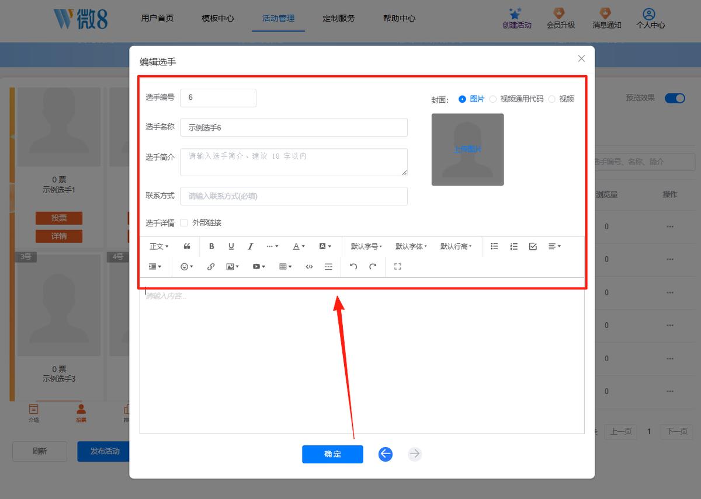Click the 发布活动 button
Image resolution: width=701 pixels, height=499 pixels.
pyautogui.click(x=105, y=451)
